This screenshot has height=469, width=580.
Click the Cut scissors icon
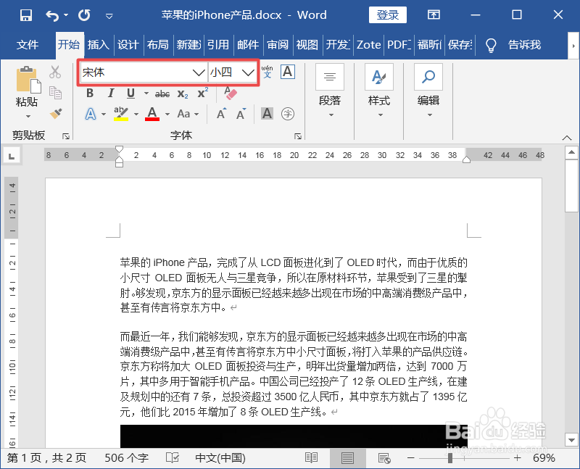click(x=55, y=72)
